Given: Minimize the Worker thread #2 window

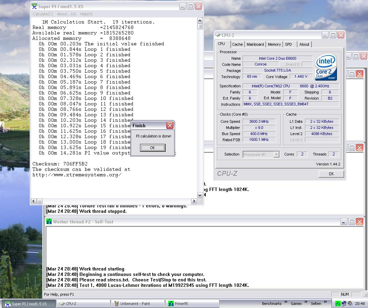Looking at the screenshot, I should 343,222.
